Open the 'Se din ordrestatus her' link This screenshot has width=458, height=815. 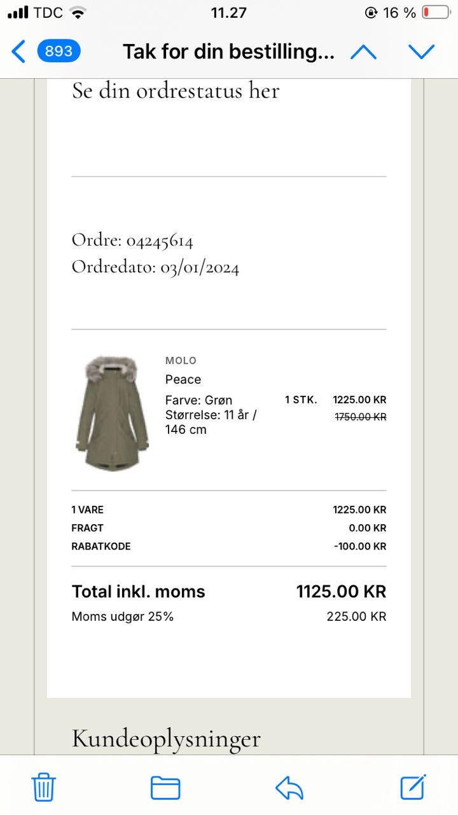coord(176,91)
